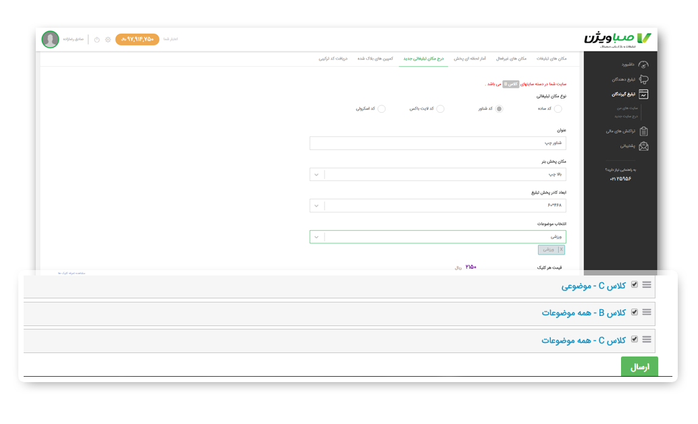Click the drag handle of کلاس B - همه موضوعات
698x424 pixels.
(647, 312)
